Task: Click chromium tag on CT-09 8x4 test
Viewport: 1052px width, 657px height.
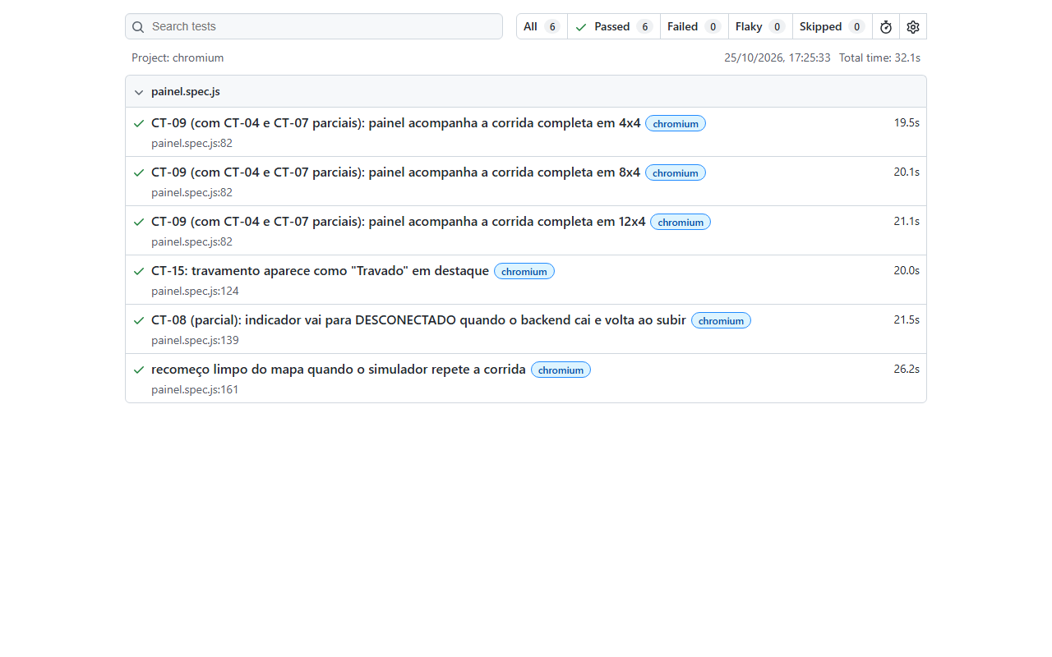Action: click(676, 173)
